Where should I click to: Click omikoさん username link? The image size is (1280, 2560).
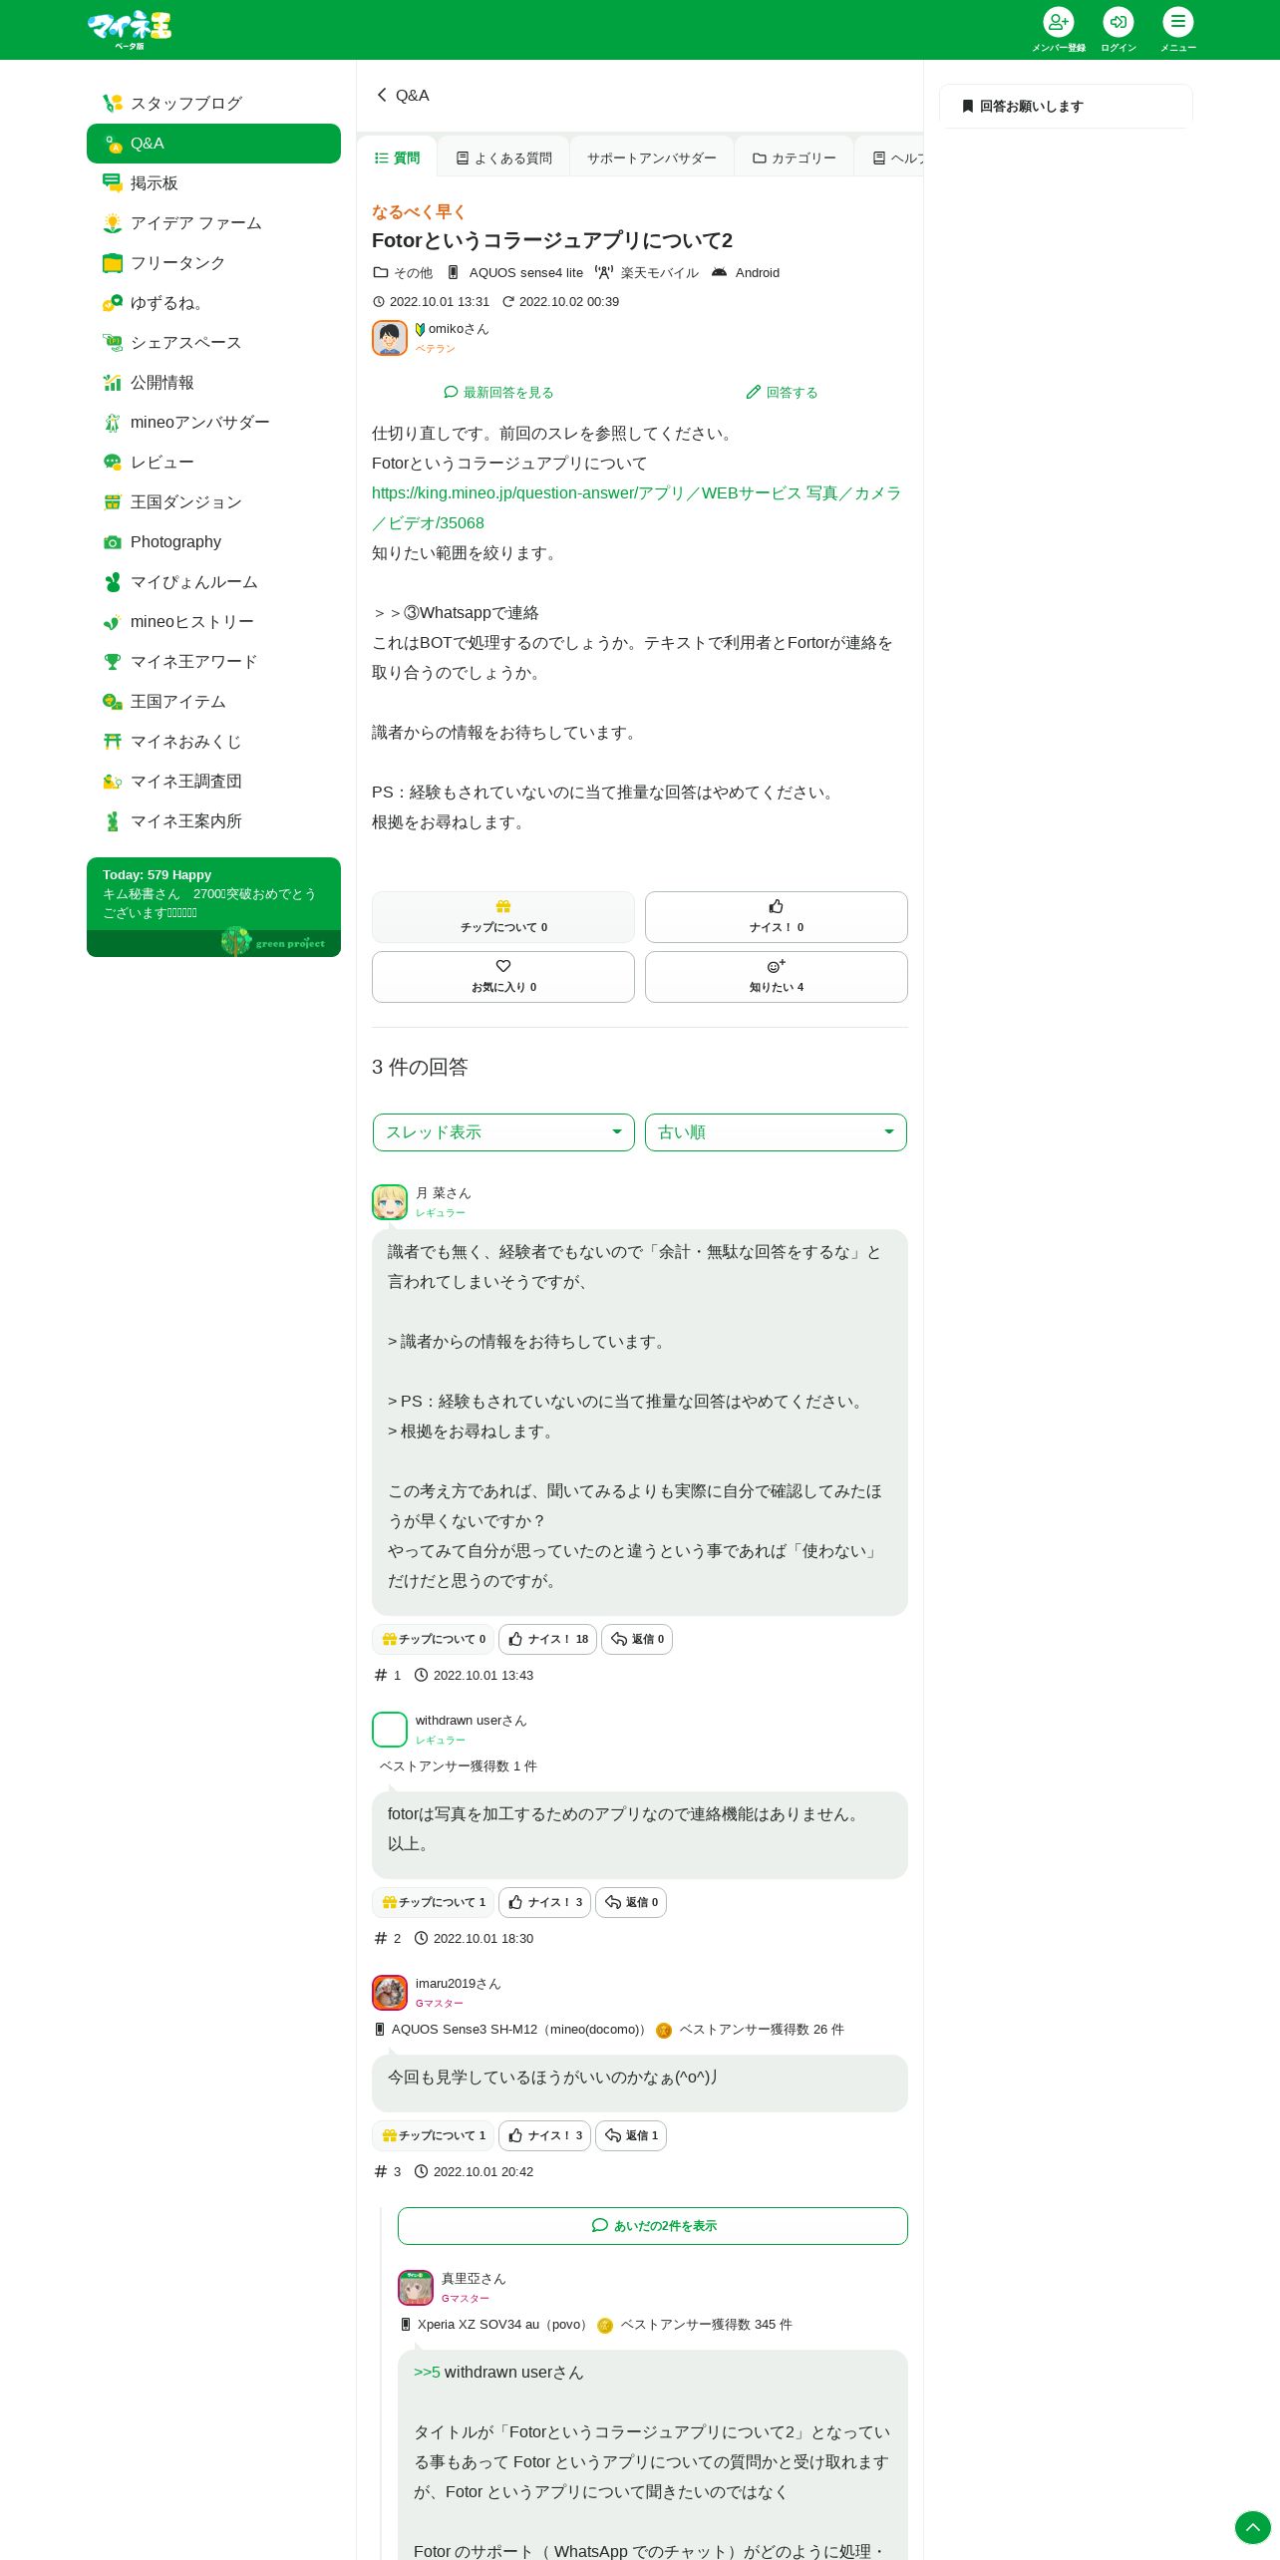pyautogui.click(x=459, y=329)
